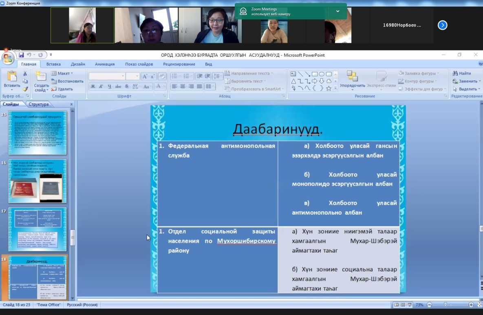Click the Cut scissors icon

click(x=25, y=74)
